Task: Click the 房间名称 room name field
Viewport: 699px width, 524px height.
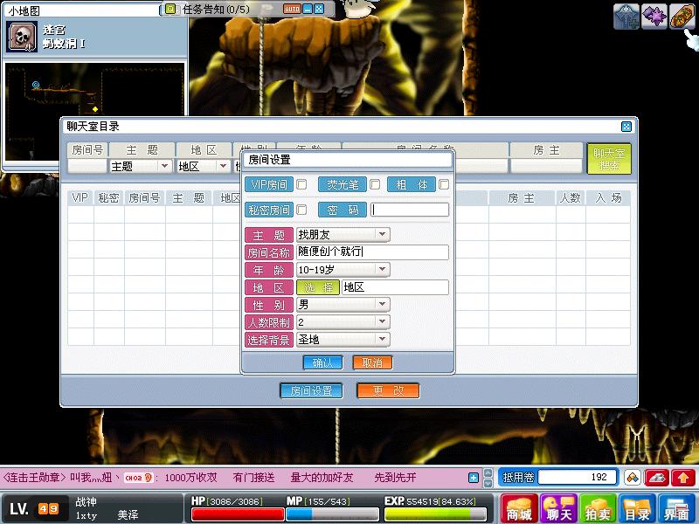Action: click(372, 252)
